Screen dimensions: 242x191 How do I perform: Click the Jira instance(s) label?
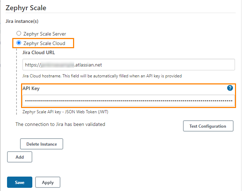click(22, 21)
